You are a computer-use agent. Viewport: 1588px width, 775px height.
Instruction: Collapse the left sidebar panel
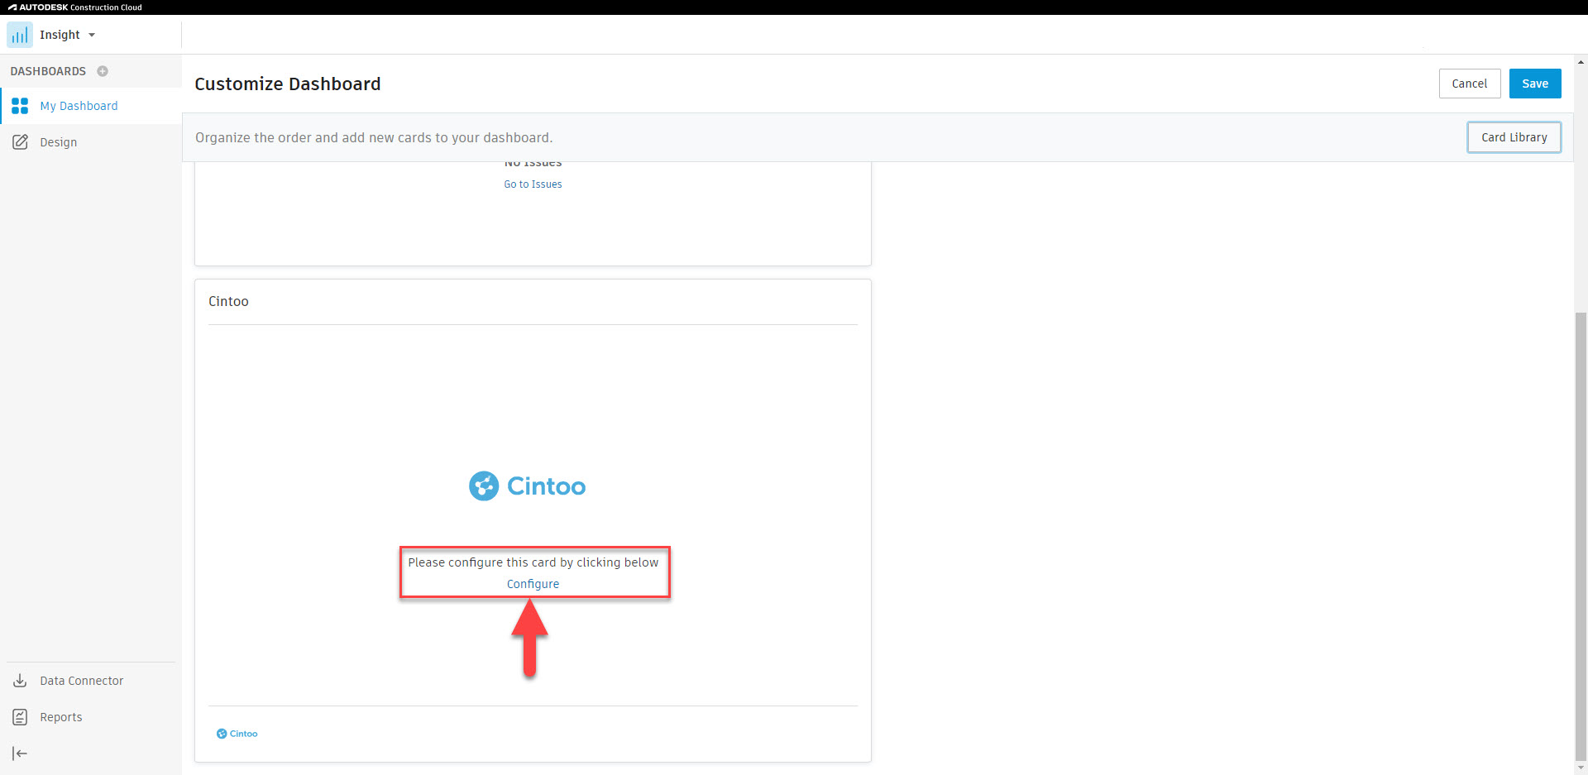[20, 753]
